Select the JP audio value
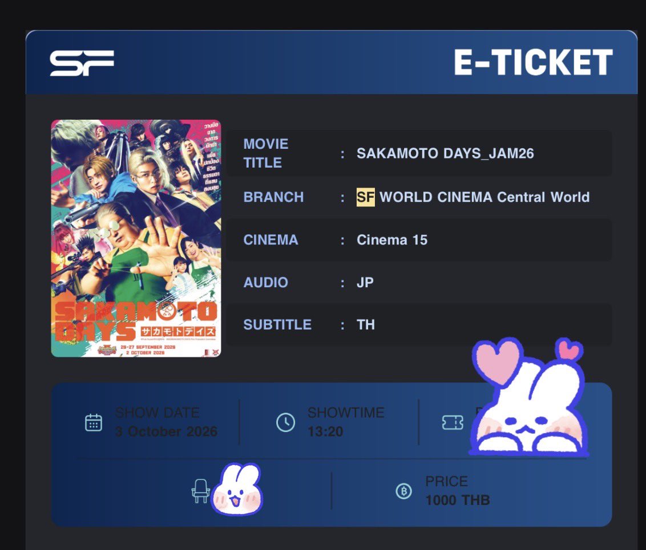The width and height of the screenshot is (646, 550). [x=365, y=282]
